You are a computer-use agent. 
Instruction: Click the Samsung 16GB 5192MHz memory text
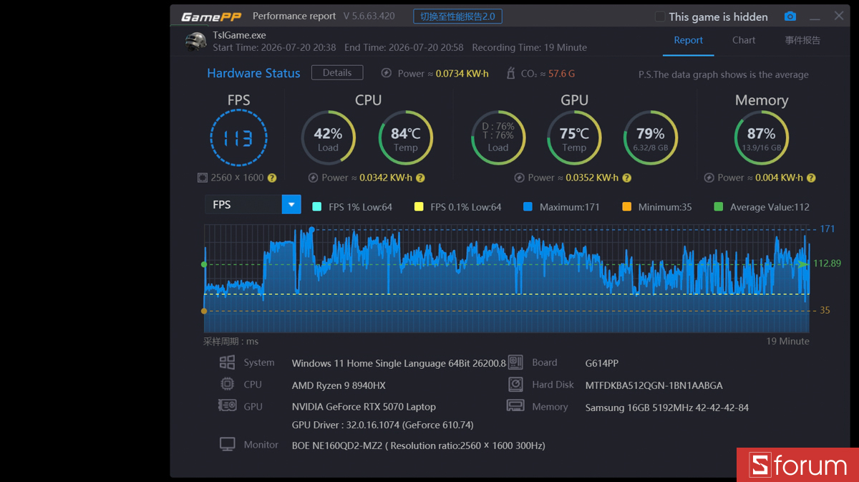(x=667, y=408)
